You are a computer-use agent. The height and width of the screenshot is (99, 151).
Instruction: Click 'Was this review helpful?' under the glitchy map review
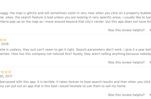[126, 30]
